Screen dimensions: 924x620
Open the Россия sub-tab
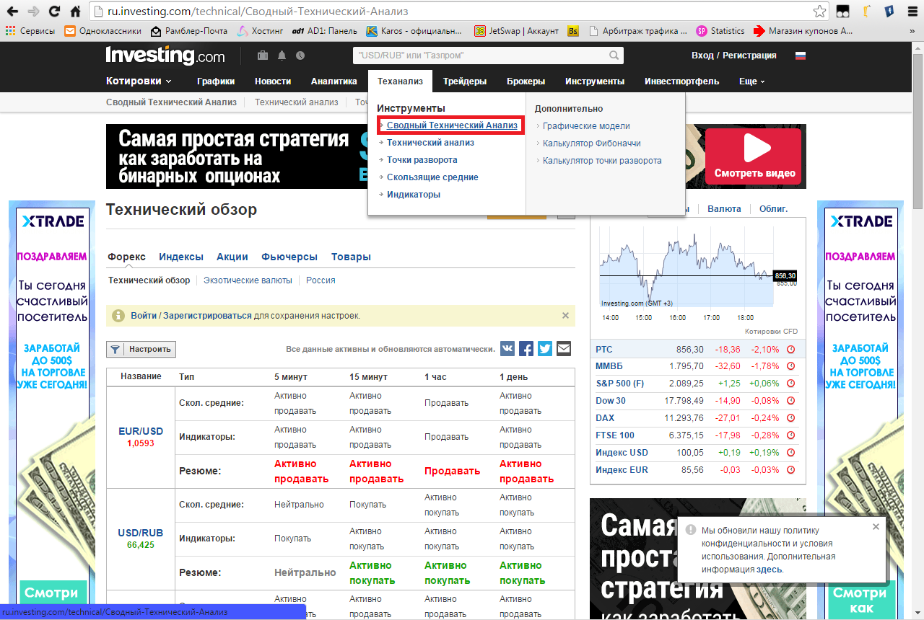[321, 280]
